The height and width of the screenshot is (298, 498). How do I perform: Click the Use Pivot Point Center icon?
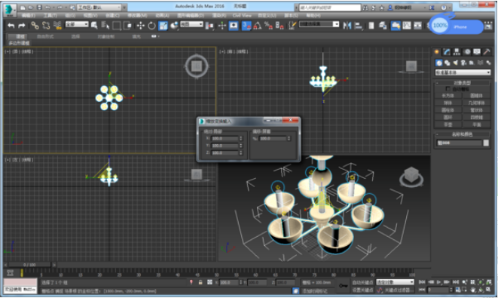pos(209,26)
